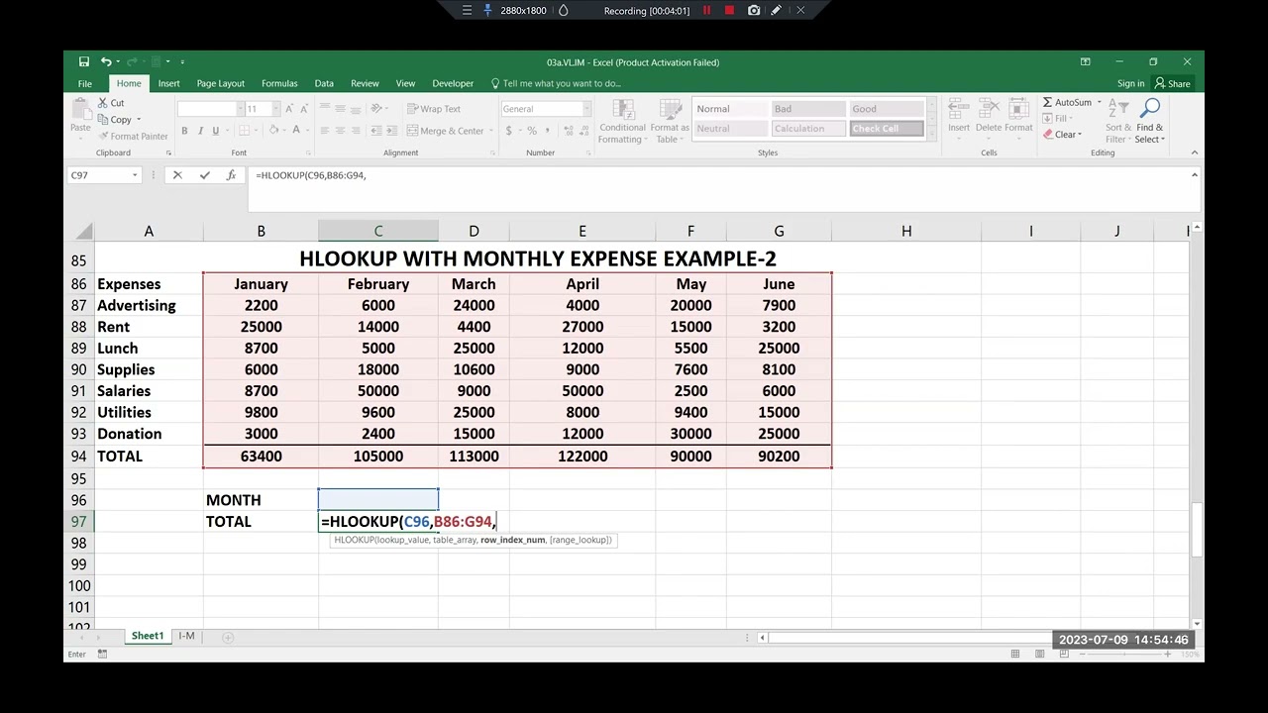Click the Share button

(1173, 83)
